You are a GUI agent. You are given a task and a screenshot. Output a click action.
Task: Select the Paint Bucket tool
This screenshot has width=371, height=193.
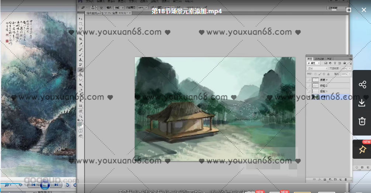(80, 74)
